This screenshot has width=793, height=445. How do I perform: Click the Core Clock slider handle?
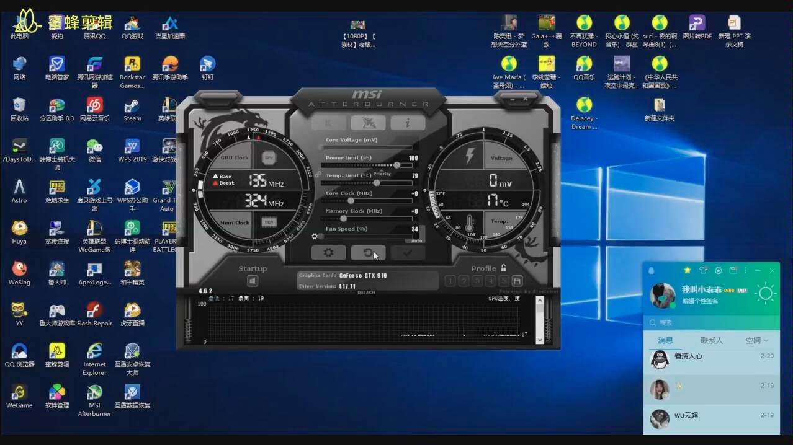[351, 201]
